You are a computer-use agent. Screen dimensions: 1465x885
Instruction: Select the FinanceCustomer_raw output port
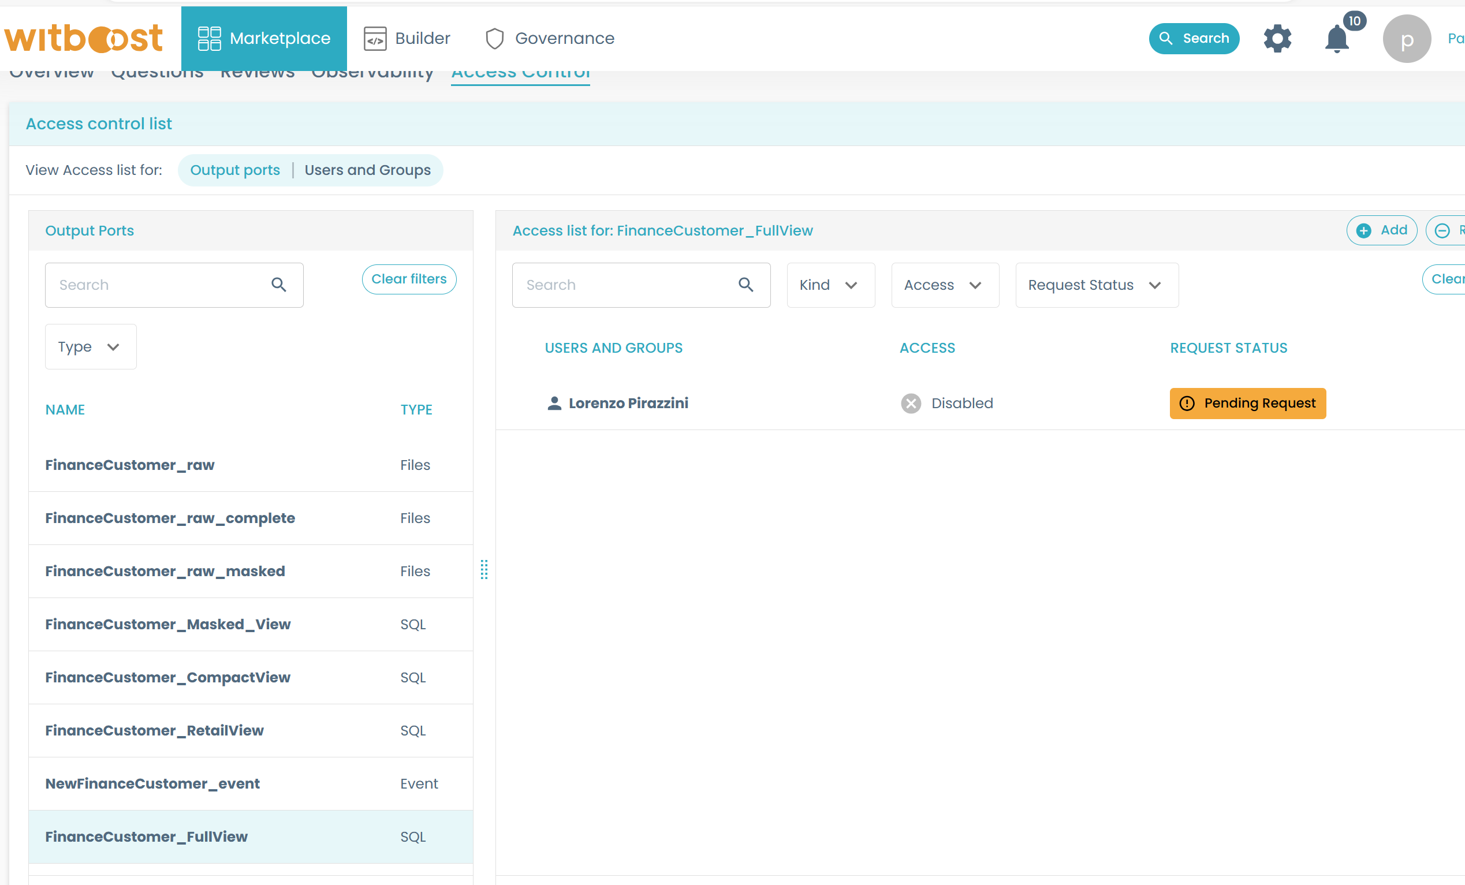point(251,465)
